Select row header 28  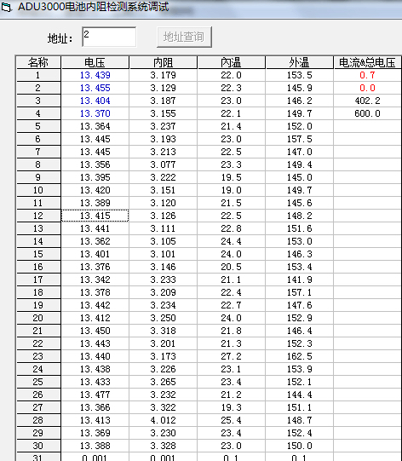pos(38,420)
